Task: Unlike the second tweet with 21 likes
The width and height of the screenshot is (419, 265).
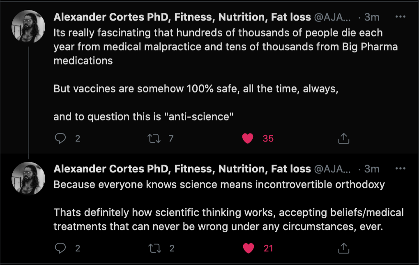Action: pyautogui.click(x=247, y=248)
